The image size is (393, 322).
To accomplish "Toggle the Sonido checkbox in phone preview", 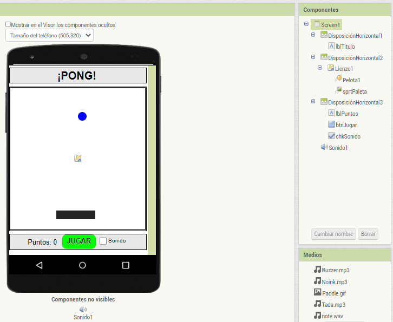I will (x=103, y=241).
